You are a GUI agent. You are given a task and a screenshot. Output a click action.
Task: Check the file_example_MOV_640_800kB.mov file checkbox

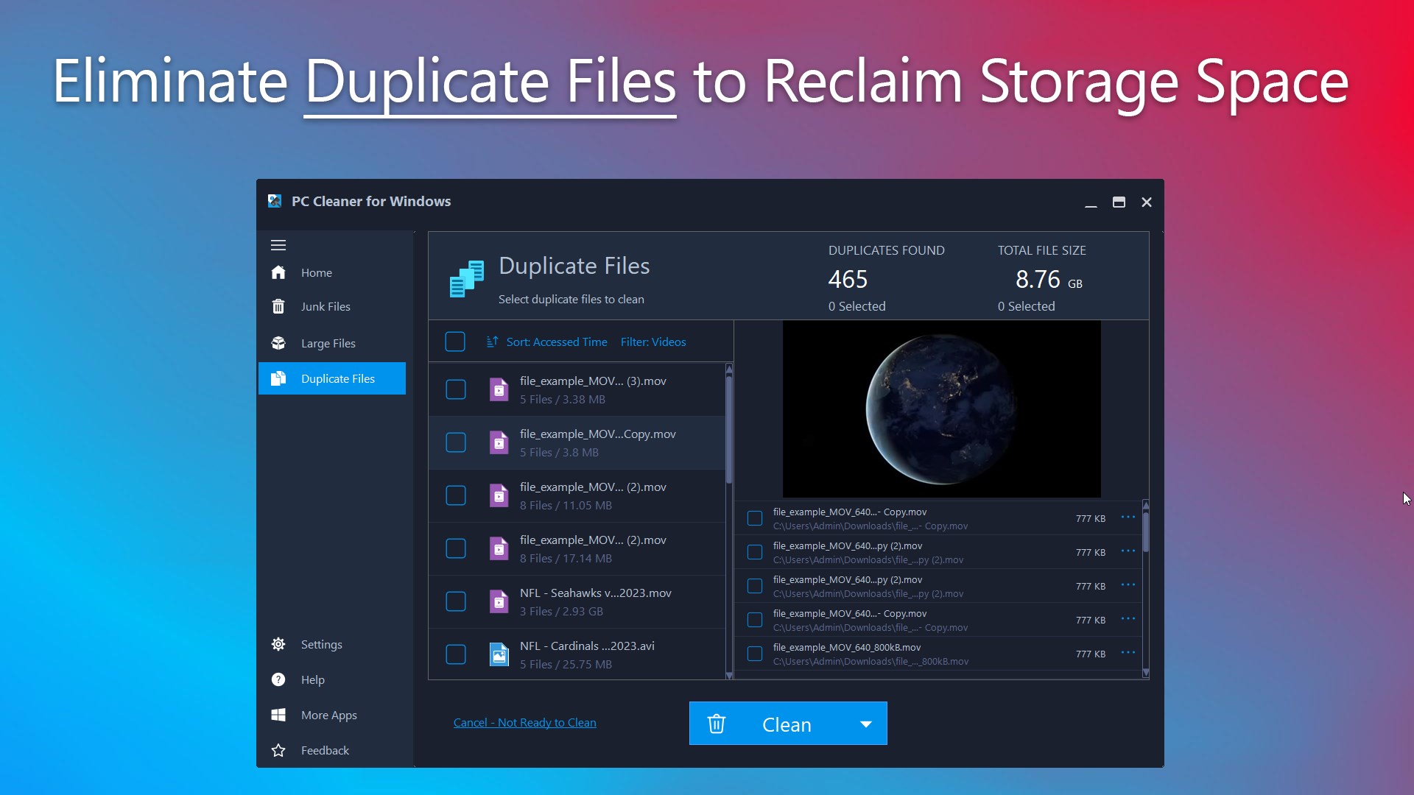[x=755, y=654]
